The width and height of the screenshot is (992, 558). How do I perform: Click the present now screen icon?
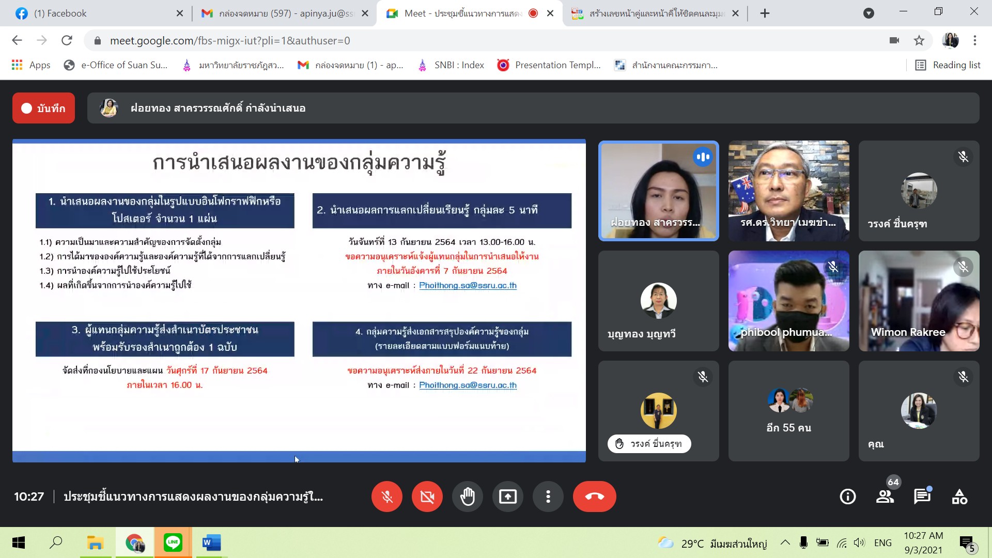pos(507,497)
